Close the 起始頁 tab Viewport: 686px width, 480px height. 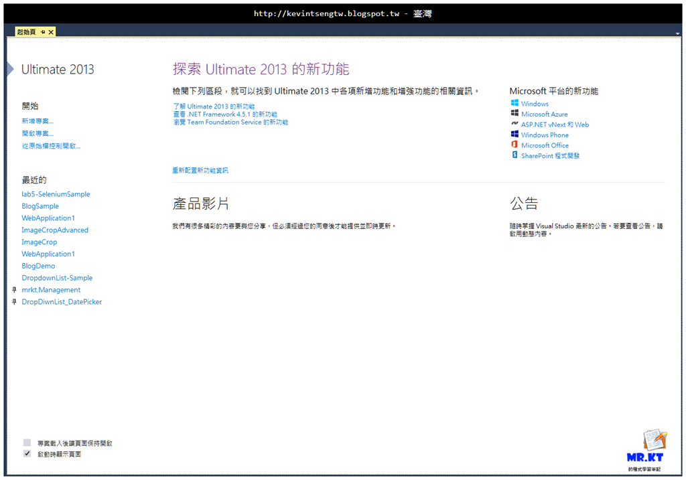coord(51,32)
